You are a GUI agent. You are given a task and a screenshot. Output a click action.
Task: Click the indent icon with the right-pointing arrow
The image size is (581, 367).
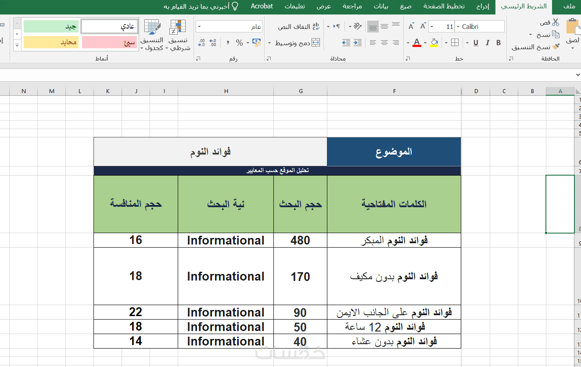pos(358,43)
